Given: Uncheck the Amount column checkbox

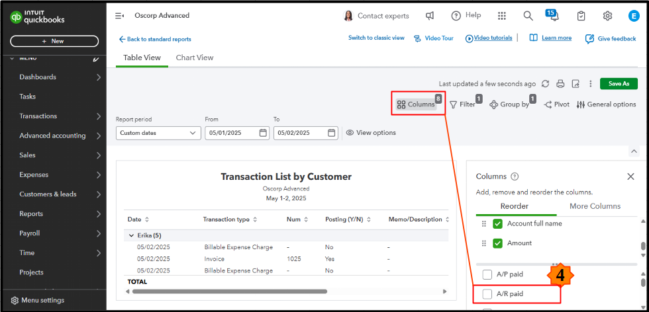Looking at the screenshot, I should point(498,243).
